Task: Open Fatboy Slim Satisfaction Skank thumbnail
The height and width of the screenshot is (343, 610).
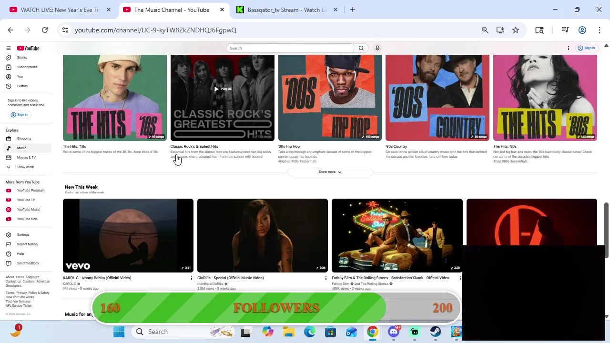Action: point(397,235)
